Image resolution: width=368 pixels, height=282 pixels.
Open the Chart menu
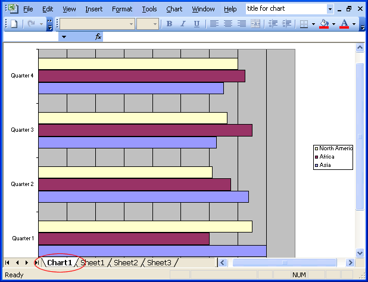[174, 9]
